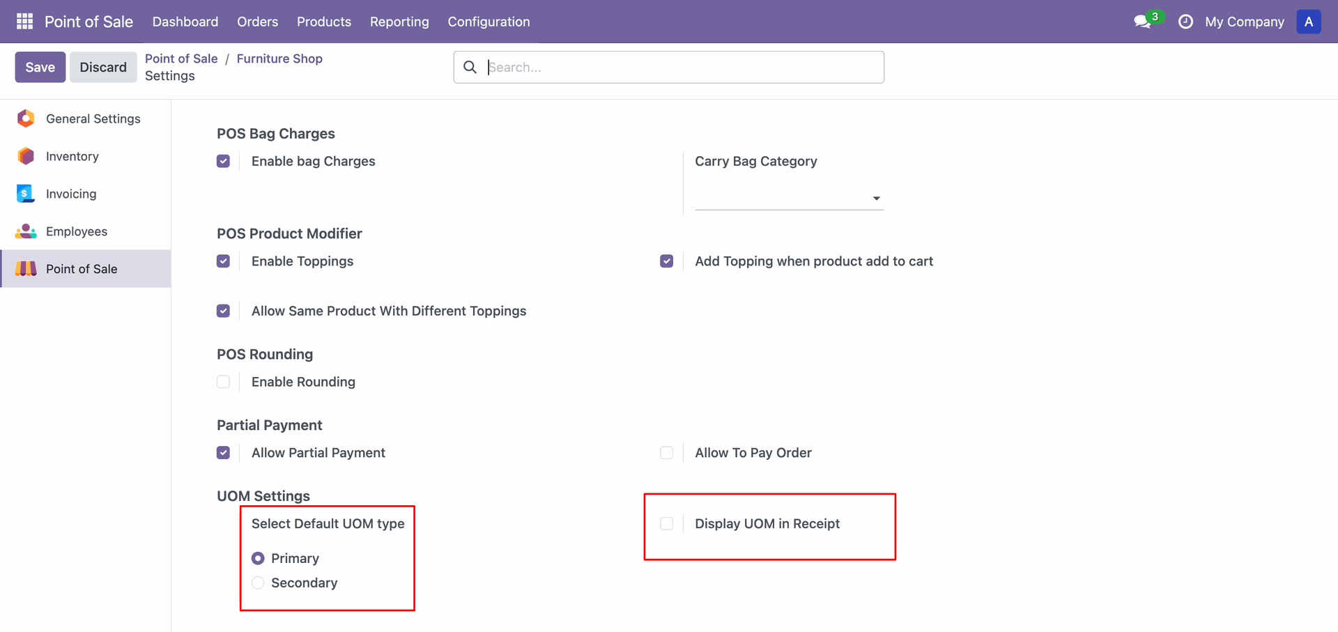Viewport: 1338px width, 632px height.
Task: Go to Furniture Shop breadcrumb link
Action: (279, 59)
